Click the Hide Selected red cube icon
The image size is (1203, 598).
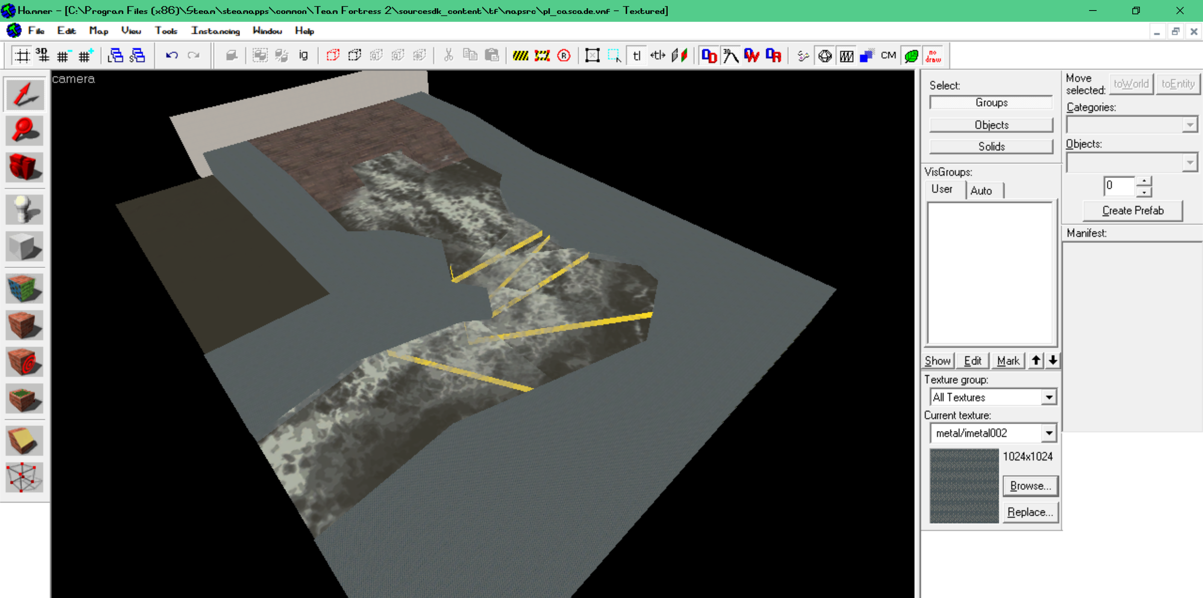tap(333, 56)
